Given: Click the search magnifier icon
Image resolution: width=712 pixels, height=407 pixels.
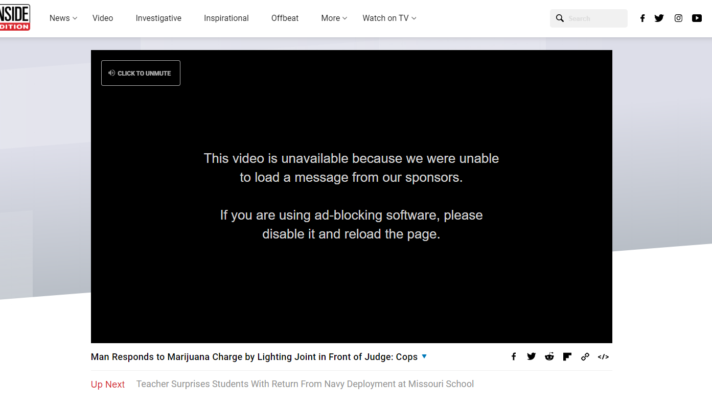Looking at the screenshot, I should click(x=560, y=18).
